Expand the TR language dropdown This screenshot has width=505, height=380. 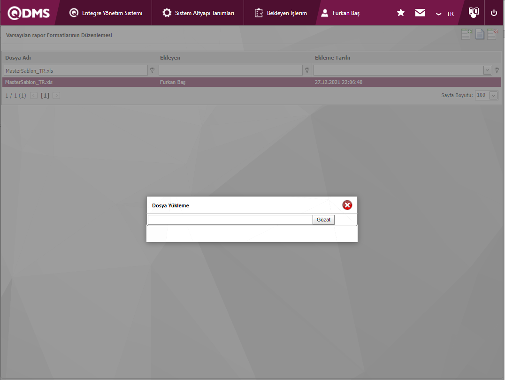[445, 14]
